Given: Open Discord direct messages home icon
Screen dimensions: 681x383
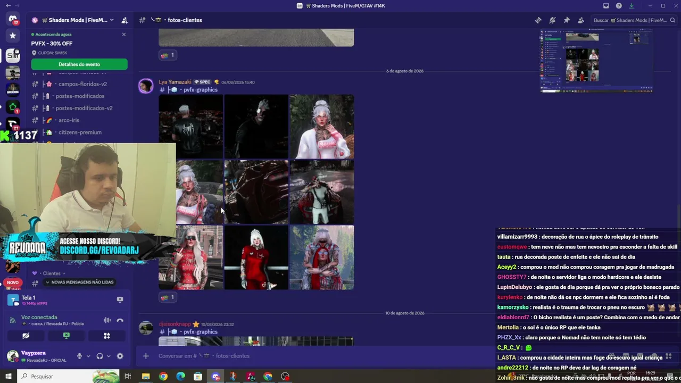Looking at the screenshot, I should click(x=13, y=19).
